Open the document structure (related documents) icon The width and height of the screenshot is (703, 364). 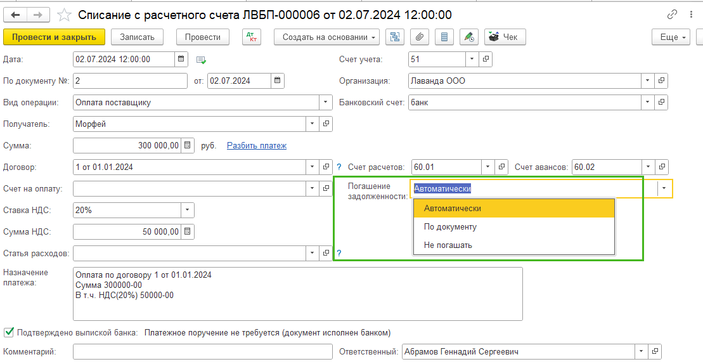coord(395,37)
